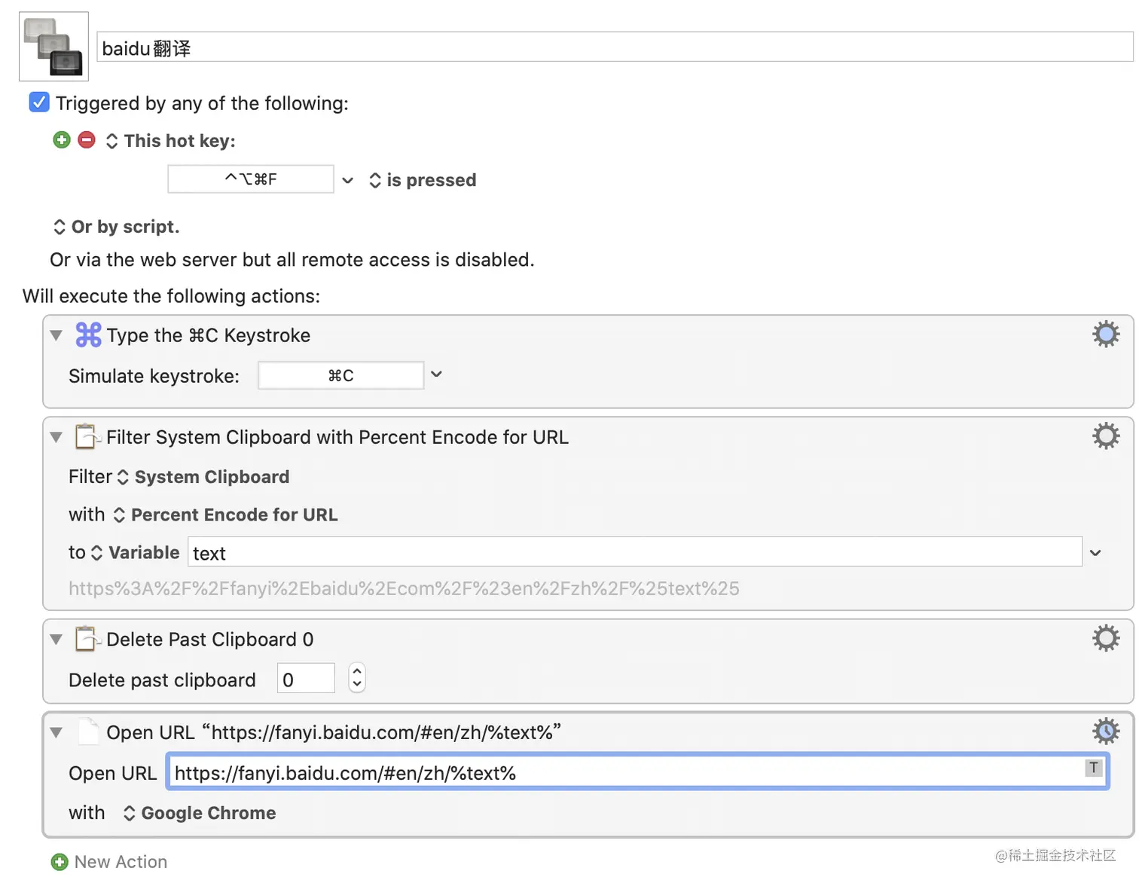The width and height of the screenshot is (1139, 886).
Task: Collapse the Delete Past Clipboard action
Action: point(56,639)
